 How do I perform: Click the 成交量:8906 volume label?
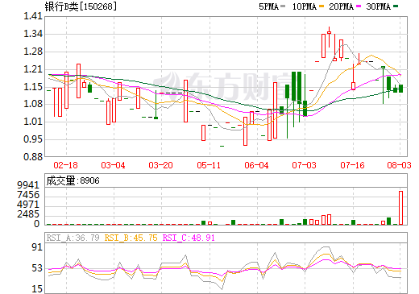click(73, 180)
